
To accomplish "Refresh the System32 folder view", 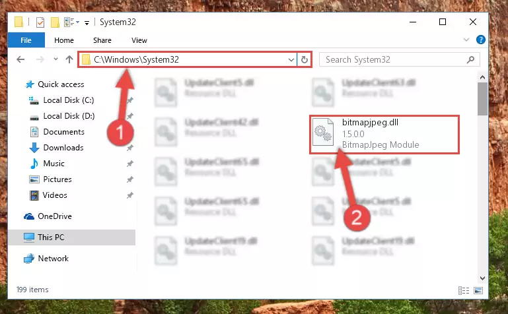I will click(x=305, y=60).
